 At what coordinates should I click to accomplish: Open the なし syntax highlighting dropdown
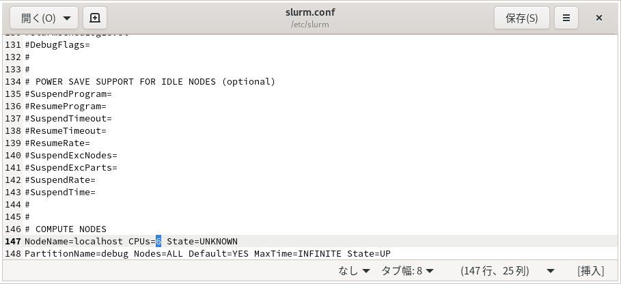point(354,271)
